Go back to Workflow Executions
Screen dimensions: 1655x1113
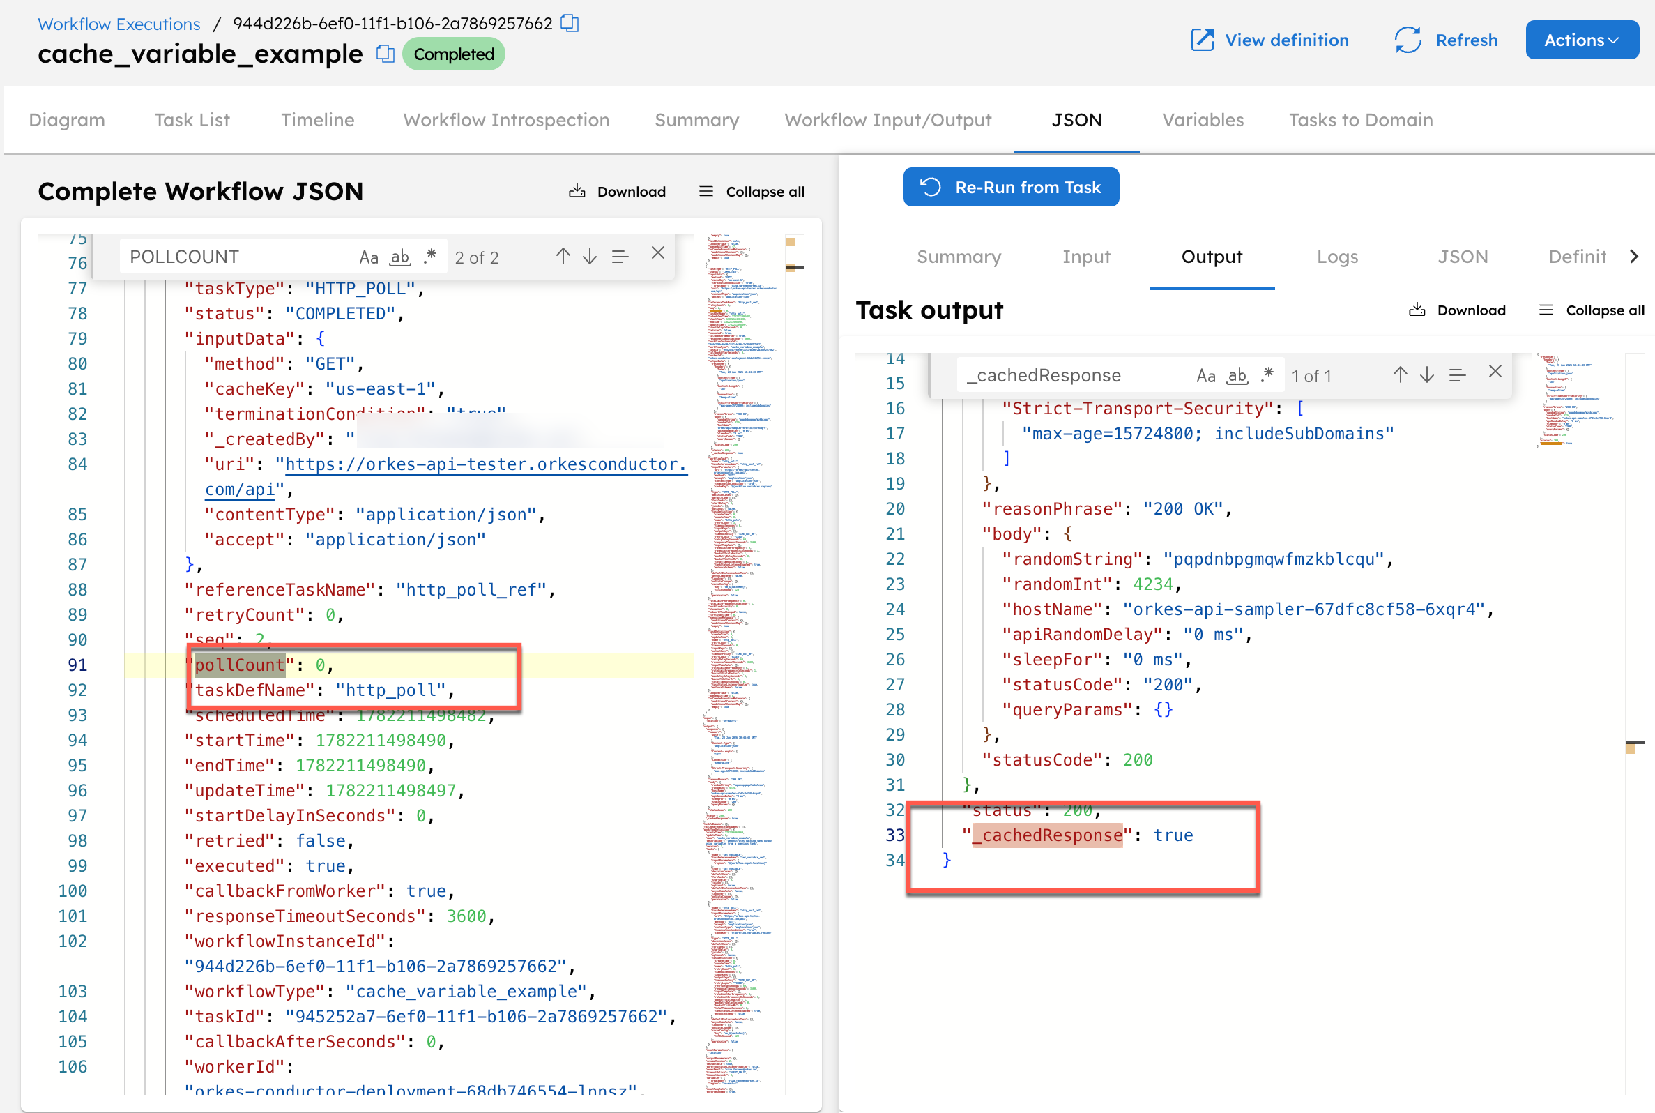point(119,24)
